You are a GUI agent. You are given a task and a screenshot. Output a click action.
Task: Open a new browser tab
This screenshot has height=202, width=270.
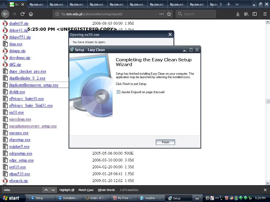(x=229, y=4)
